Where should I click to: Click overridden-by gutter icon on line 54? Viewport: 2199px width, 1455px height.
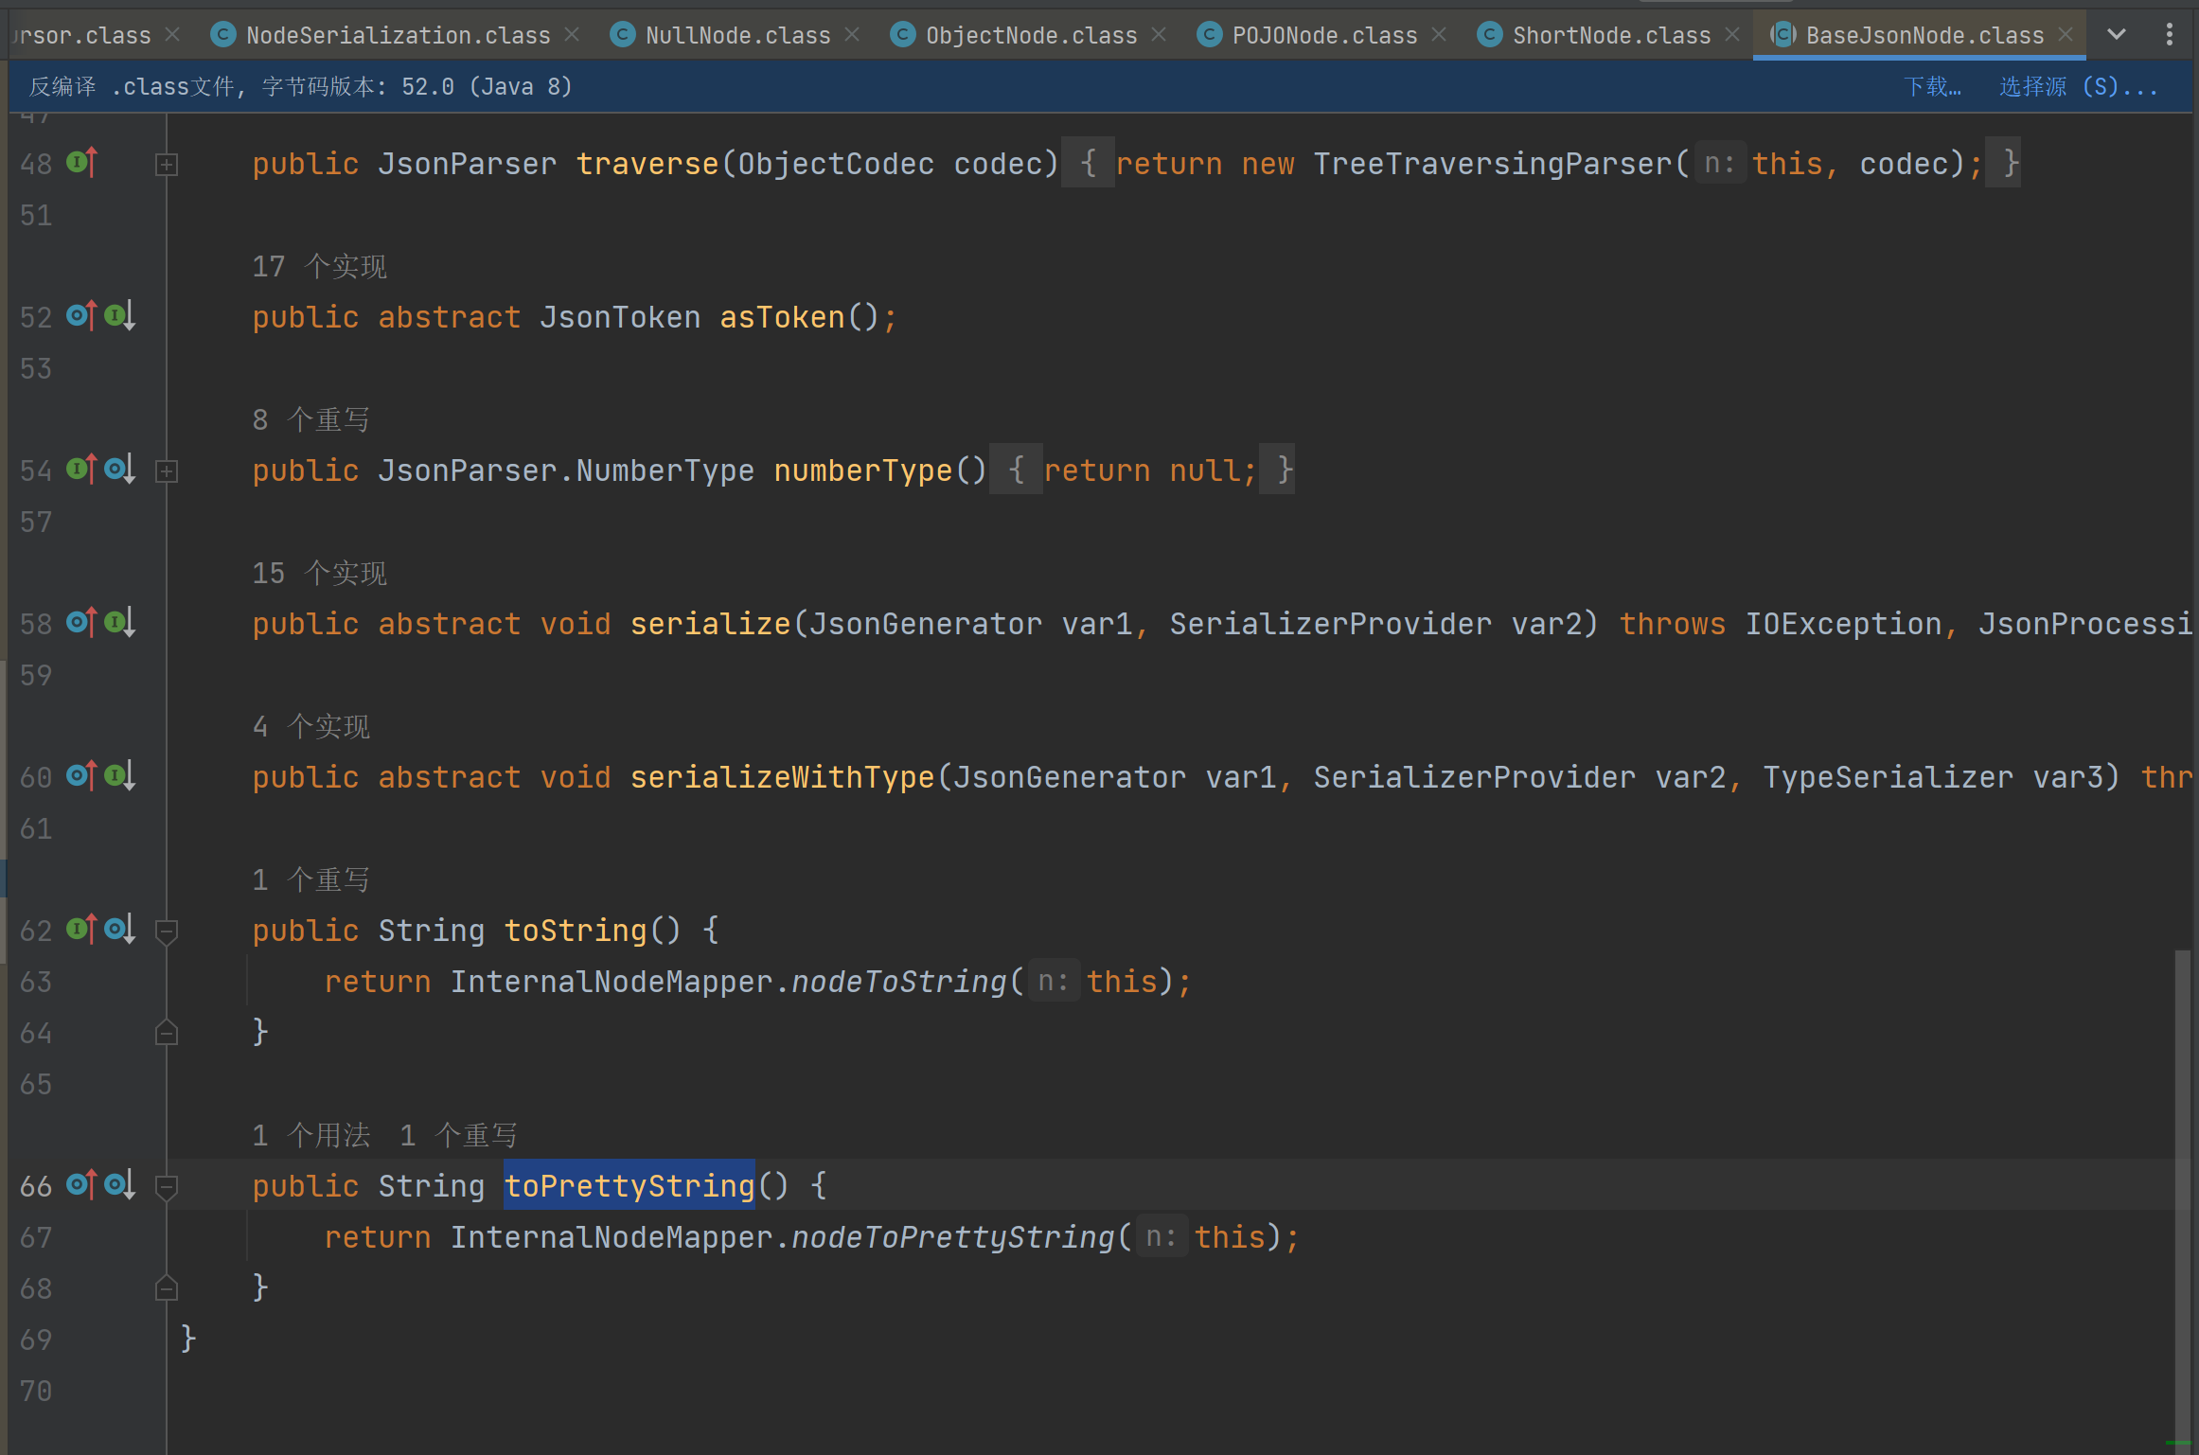pos(120,470)
